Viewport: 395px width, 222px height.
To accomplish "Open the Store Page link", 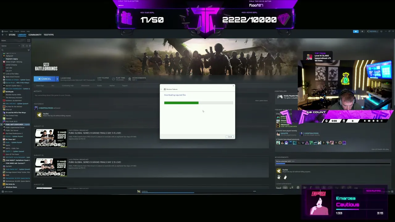I will (40, 86).
